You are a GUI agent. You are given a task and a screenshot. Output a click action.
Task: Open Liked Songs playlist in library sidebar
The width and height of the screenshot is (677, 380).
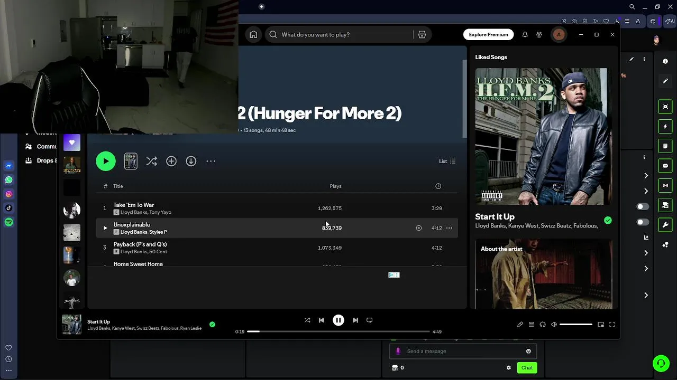(x=72, y=142)
